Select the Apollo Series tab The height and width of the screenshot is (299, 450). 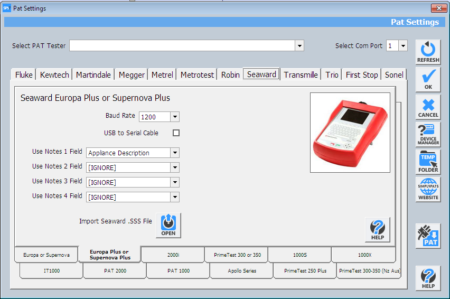(241, 270)
